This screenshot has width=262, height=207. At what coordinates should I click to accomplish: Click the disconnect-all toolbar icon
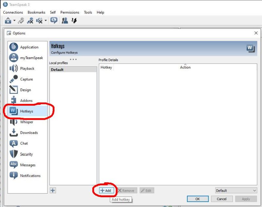tap(30, 21)
